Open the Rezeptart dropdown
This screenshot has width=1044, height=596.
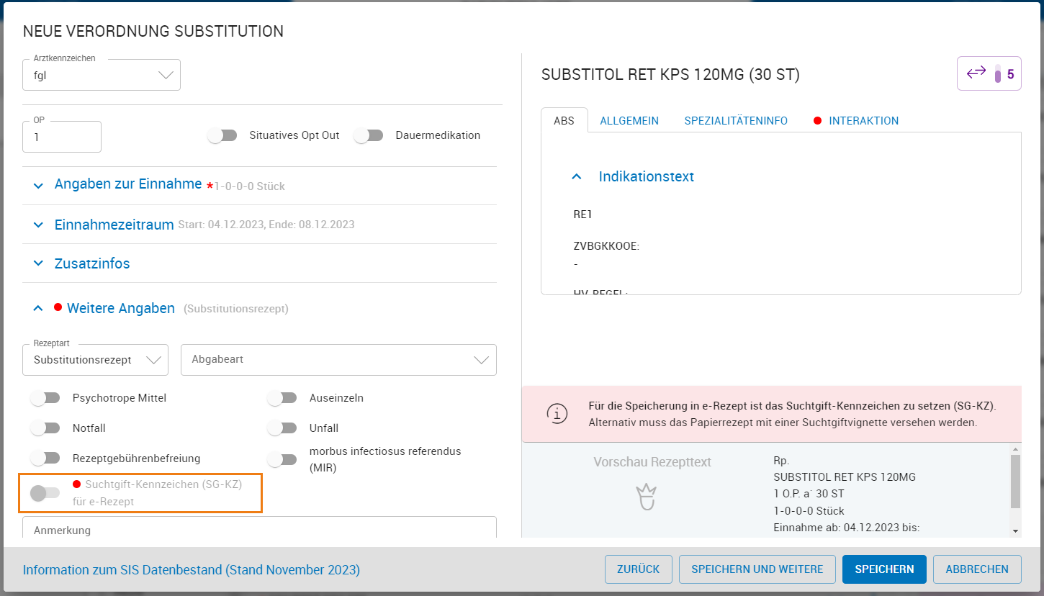click(x=96, y=360)
